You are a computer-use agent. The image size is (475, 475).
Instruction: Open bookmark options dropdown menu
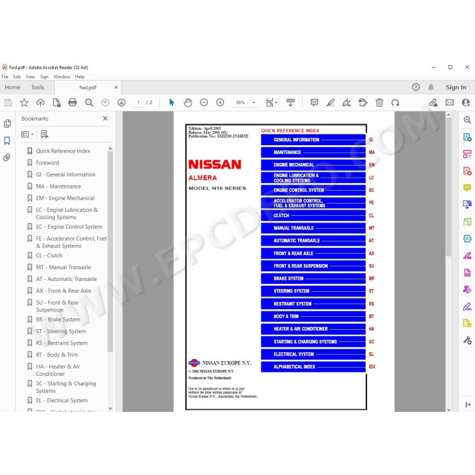point(27,134)
